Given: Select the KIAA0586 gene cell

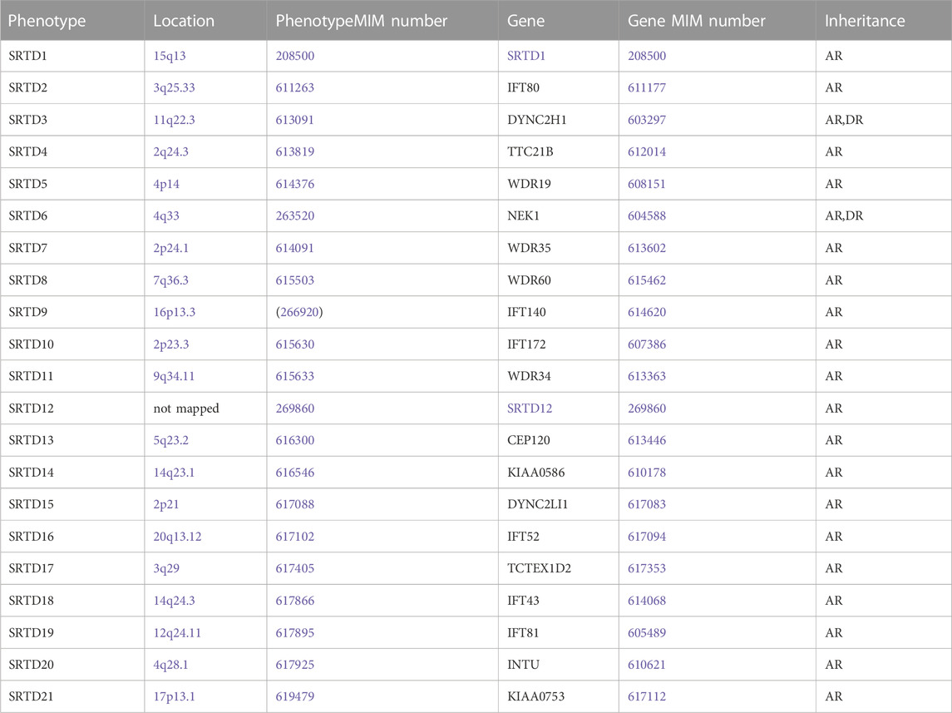Looking at the screenshot, I should [559, 473].
